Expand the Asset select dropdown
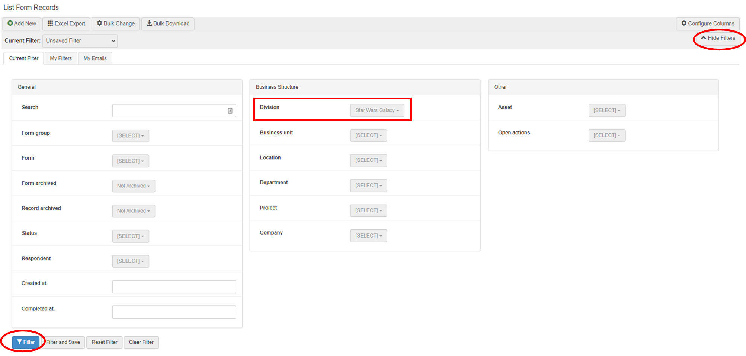Screen dimensions: 746x356 click(606, 110)
